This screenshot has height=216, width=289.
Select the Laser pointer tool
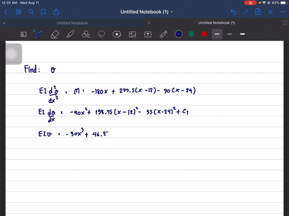[164, 34]
